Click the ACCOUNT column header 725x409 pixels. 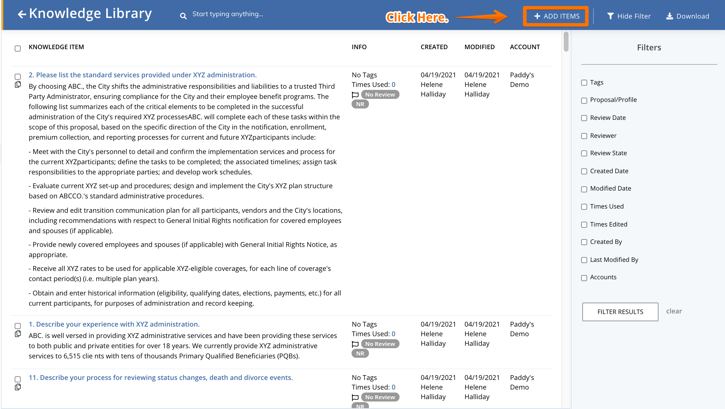pyautogui.click(x=525, y=47)
